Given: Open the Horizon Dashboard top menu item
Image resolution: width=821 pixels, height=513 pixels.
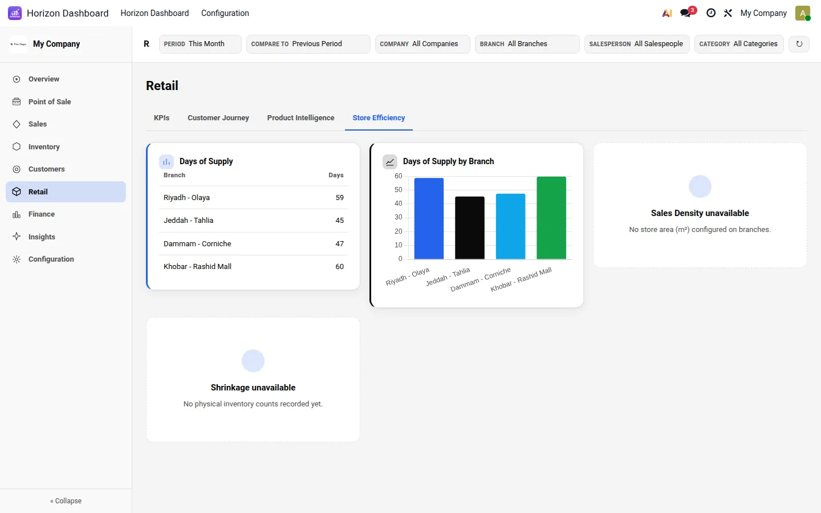Looking at the screenshot, I should tap(155, 13).
